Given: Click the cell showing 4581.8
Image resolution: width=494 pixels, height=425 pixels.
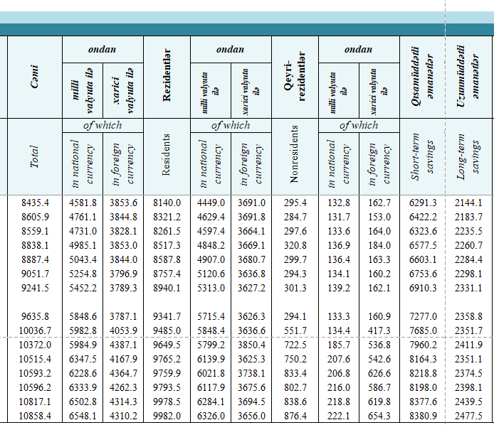Looking at the screenshot, I should click(83, 203).
